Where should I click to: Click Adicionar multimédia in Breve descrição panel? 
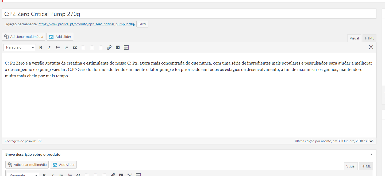(27, 165)
